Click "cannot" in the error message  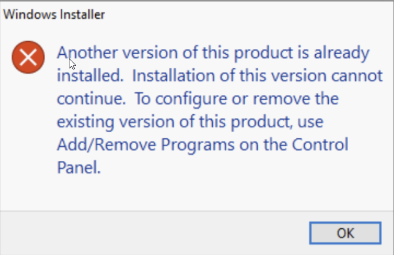348,77
